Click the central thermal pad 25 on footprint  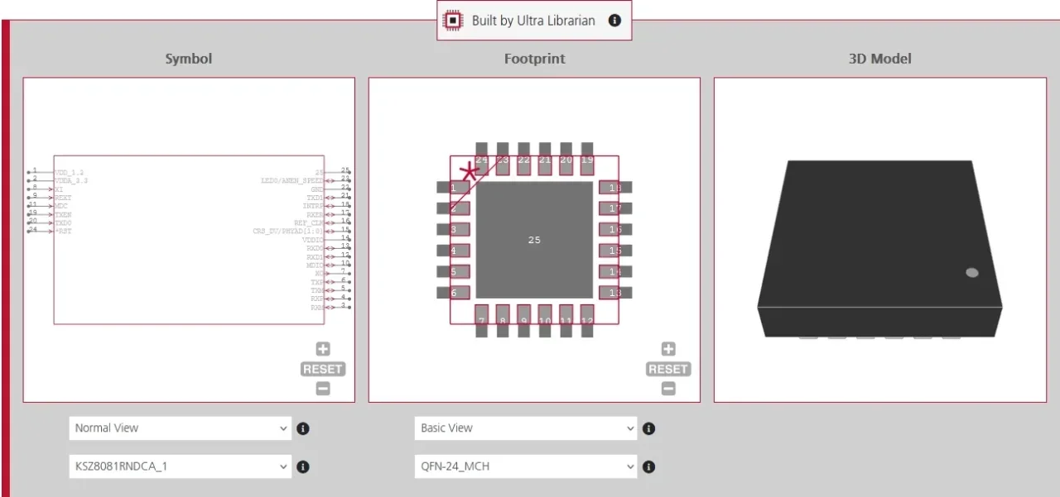pos(534,240)
